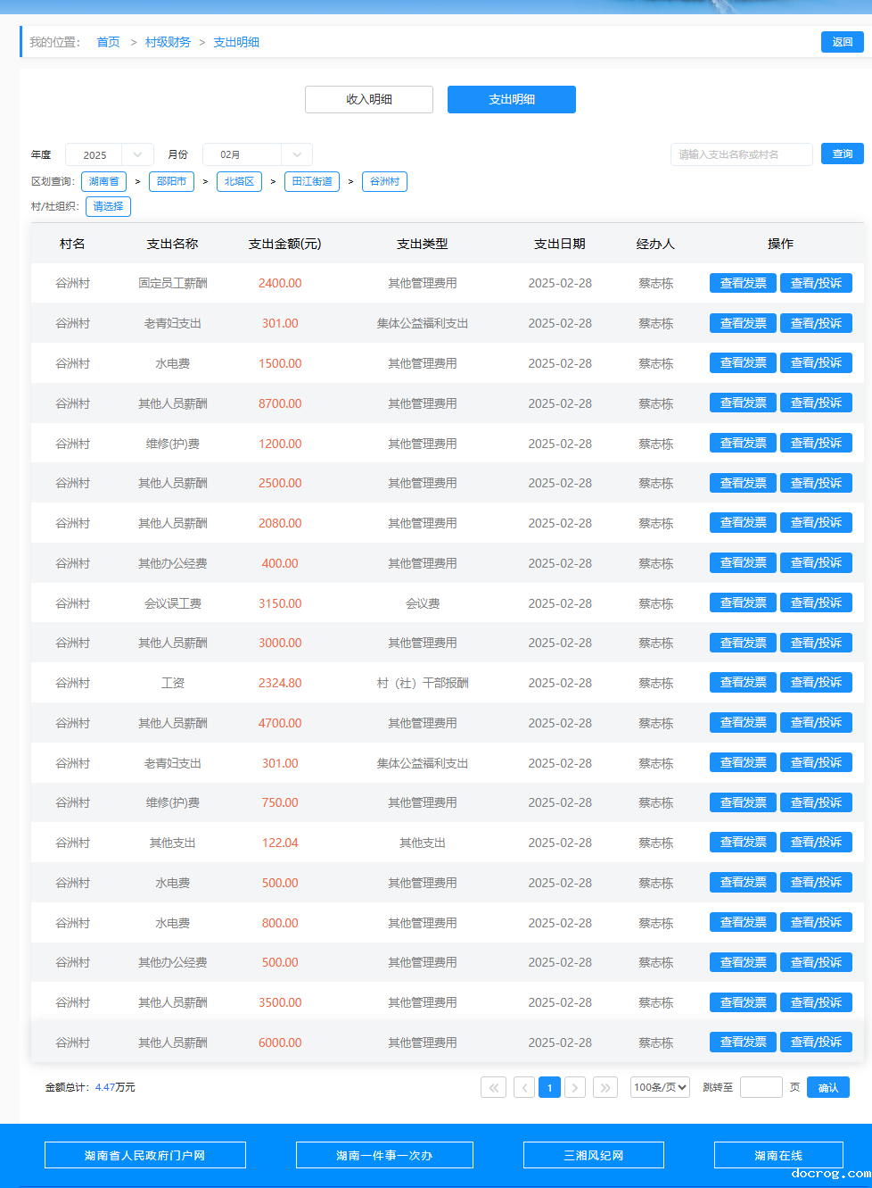This screenshot has height=1188, width=872.
Task: Select page 1 in the pagination
Action: point(550,1087)
